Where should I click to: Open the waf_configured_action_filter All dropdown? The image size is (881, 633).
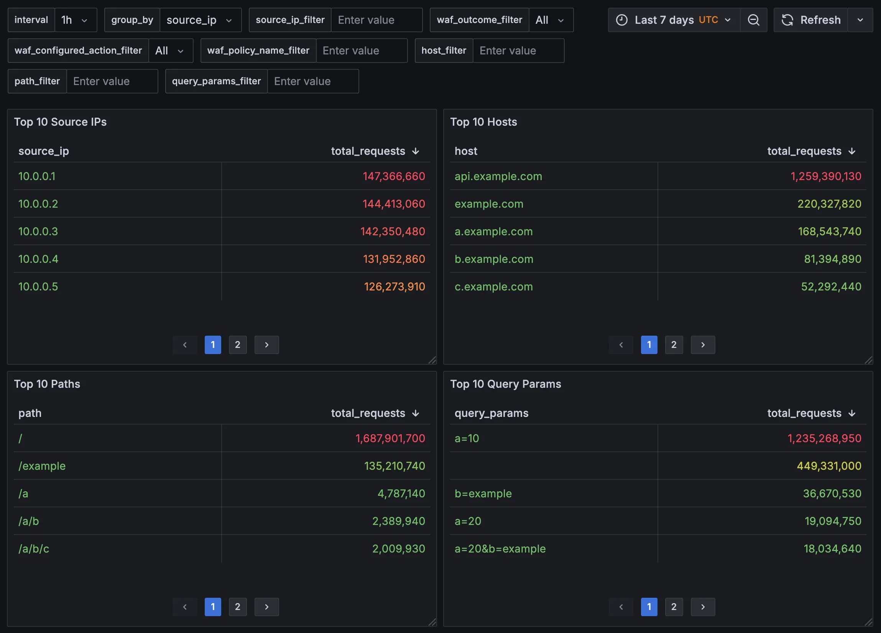tap(171, 51)
